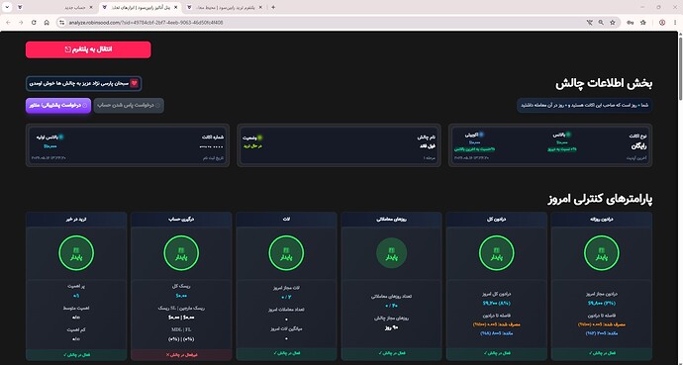Click the browser forward arrow
This screenshot has height=365, width=683.
coord(21,22)
